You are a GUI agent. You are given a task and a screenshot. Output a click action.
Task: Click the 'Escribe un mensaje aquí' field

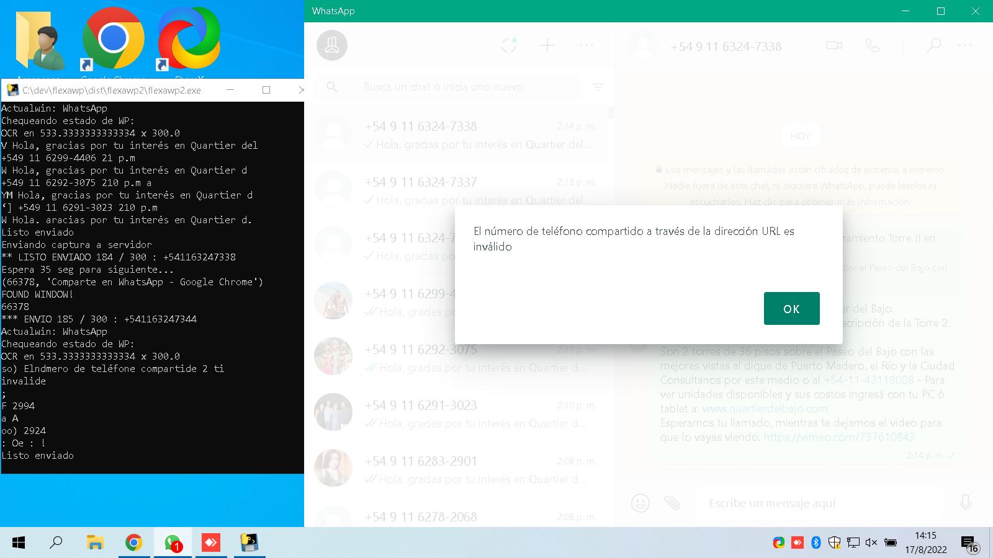coord(819,503)
